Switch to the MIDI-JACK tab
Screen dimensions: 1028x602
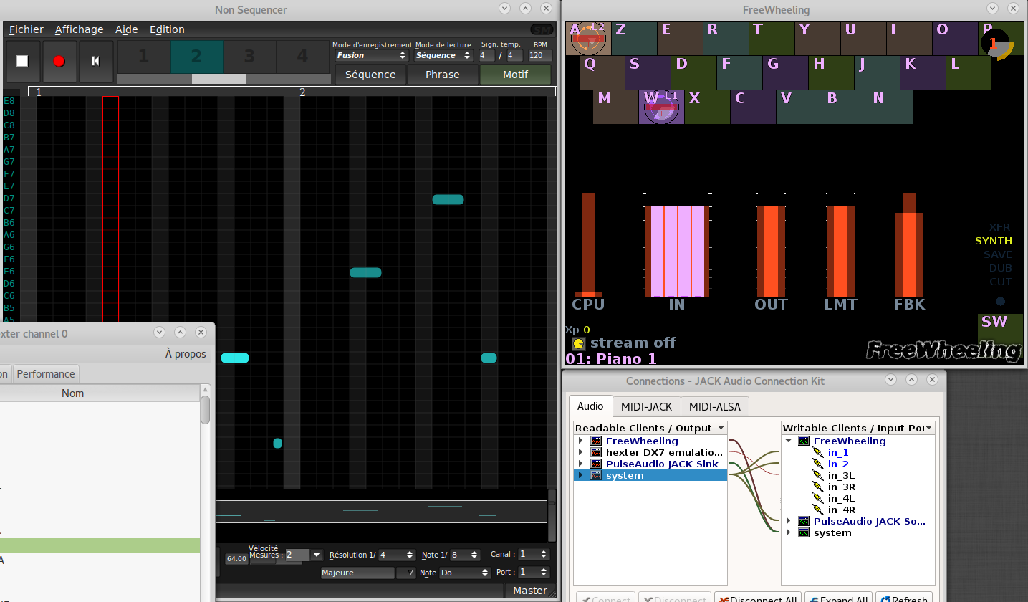click(x=646, y=407)
